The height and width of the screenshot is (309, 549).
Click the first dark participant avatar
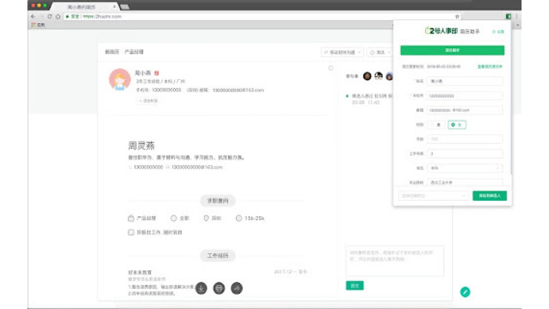point(367,76)
